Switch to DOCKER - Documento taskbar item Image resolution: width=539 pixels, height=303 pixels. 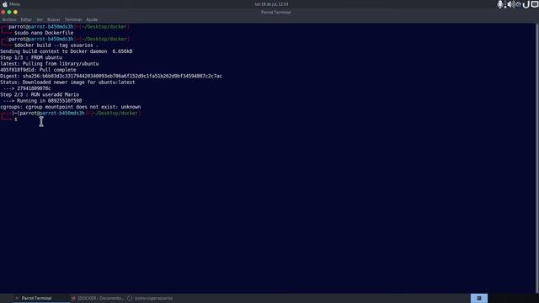tap(98, 298)
